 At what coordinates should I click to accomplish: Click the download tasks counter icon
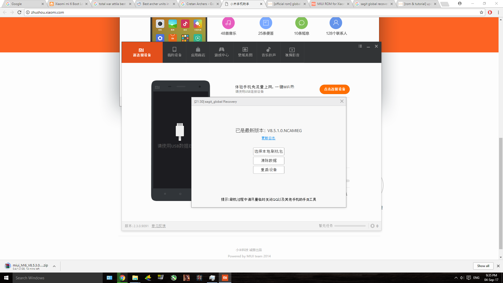tap(373, 226)
